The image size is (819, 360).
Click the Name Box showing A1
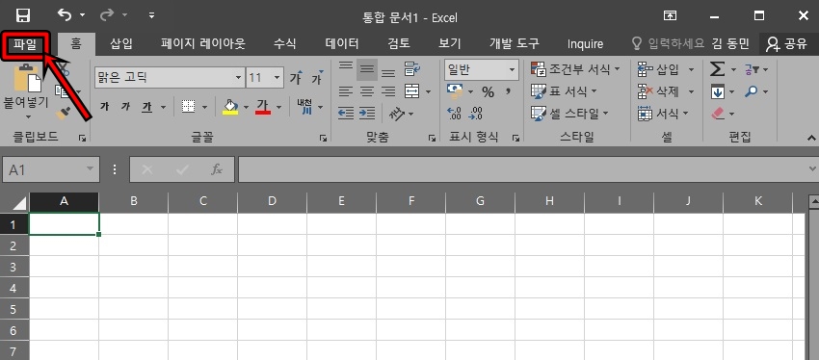(51, 169)
